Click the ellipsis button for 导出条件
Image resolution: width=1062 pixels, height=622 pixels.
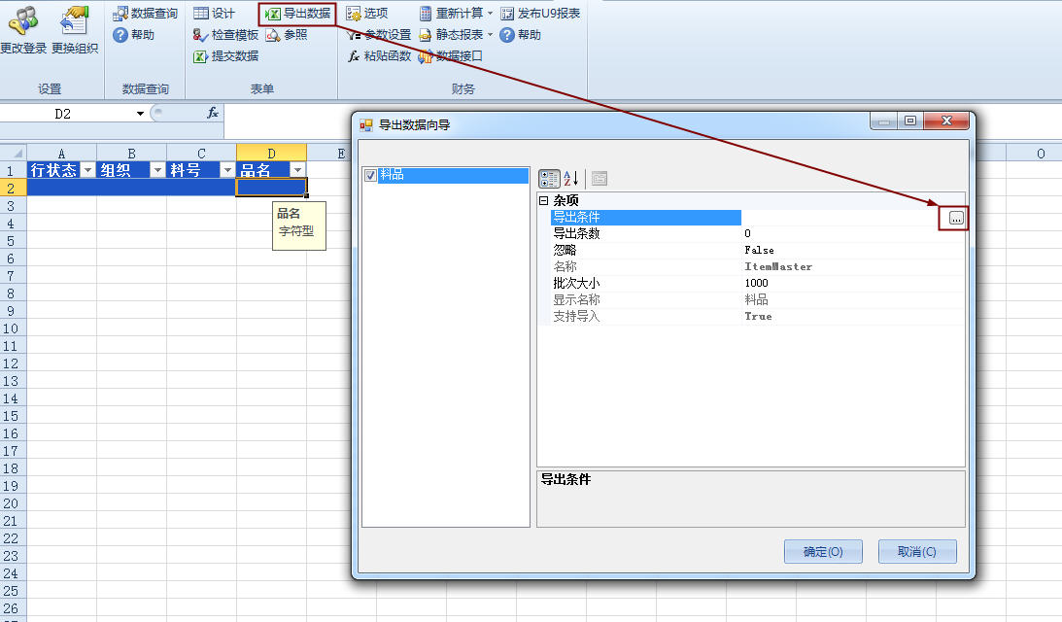coord(956,219)
